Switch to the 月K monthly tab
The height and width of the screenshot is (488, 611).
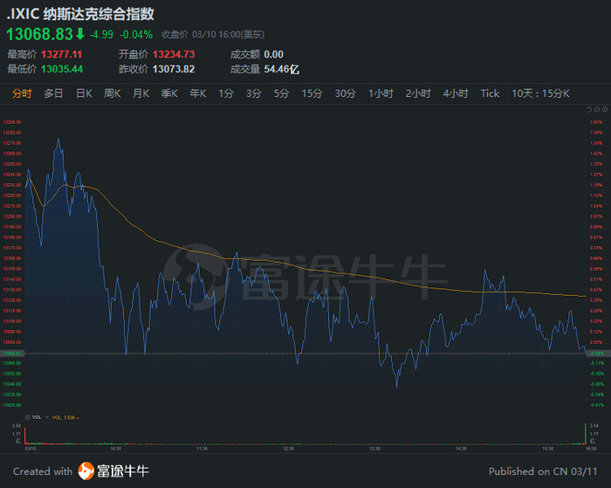point(141,93)
